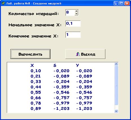The height and width of the screenshot is (120, 131).
Task: Click the X value 0,21 in results
Action: [x=36, y=76]
